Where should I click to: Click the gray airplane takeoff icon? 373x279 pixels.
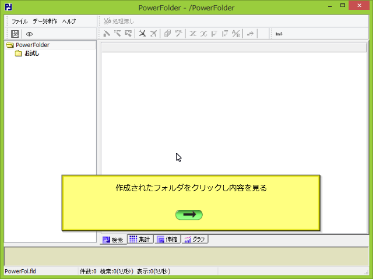[153, 34]
